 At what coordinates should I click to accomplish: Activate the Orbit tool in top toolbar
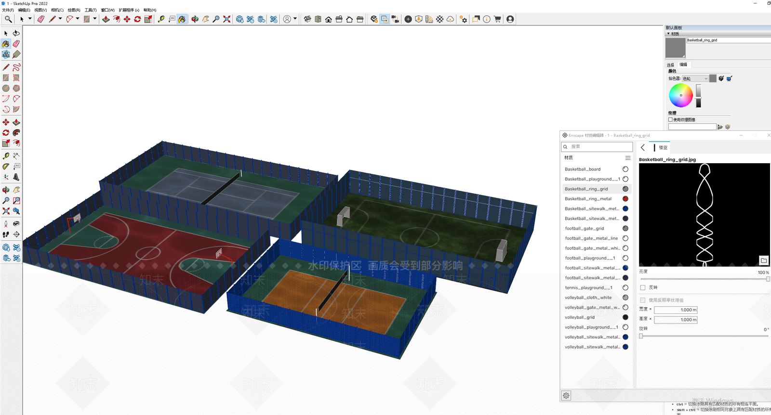(x=195, y=19)
